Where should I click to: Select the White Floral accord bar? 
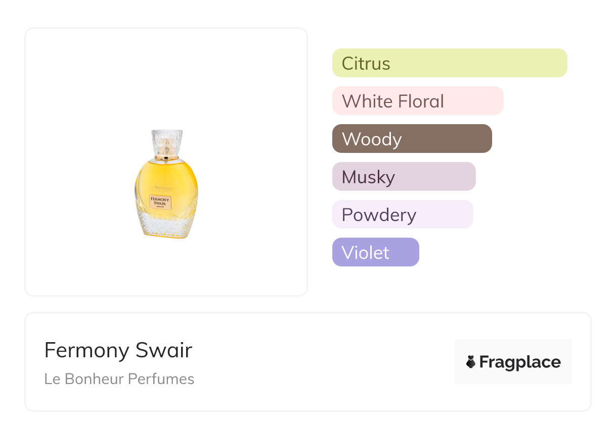pyautogui.click(x=417, y=101)
